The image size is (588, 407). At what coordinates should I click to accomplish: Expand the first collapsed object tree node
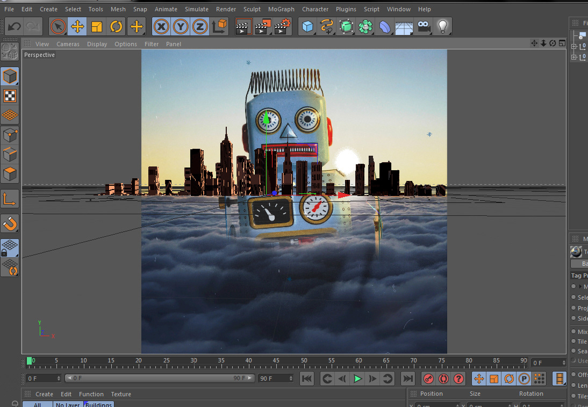574,46
